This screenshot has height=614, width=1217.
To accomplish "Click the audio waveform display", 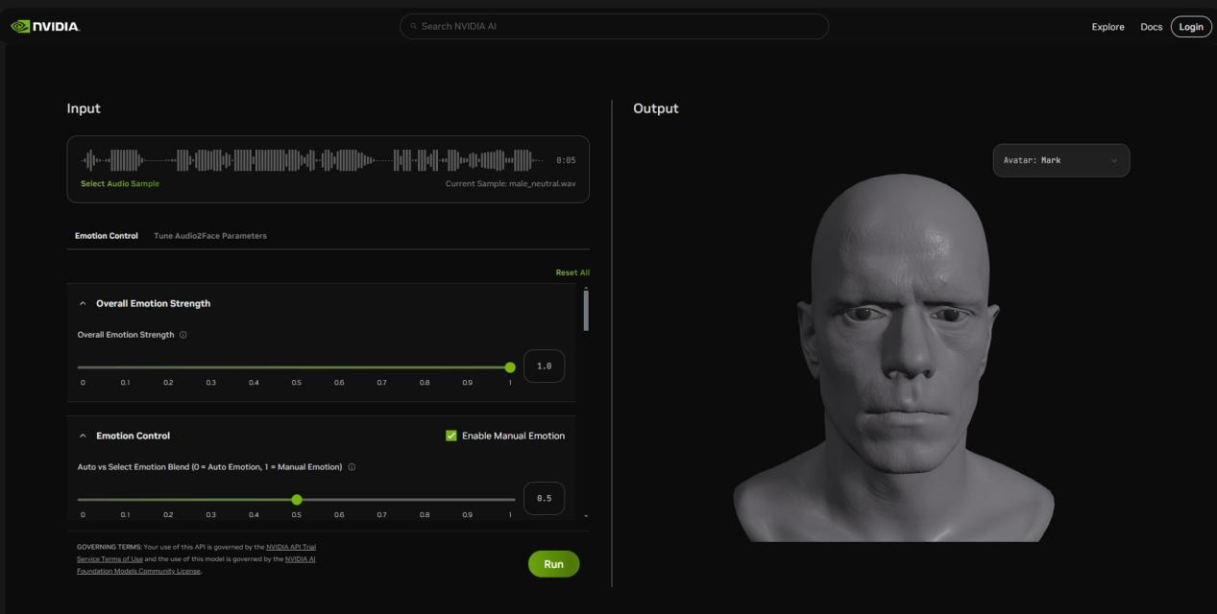I will tap(307, 160).
